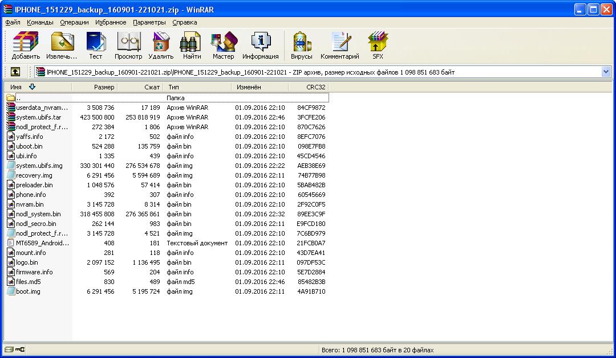Expand the archive path dropdown
This screenshot has width=616, height=358.
coord(606,72)
